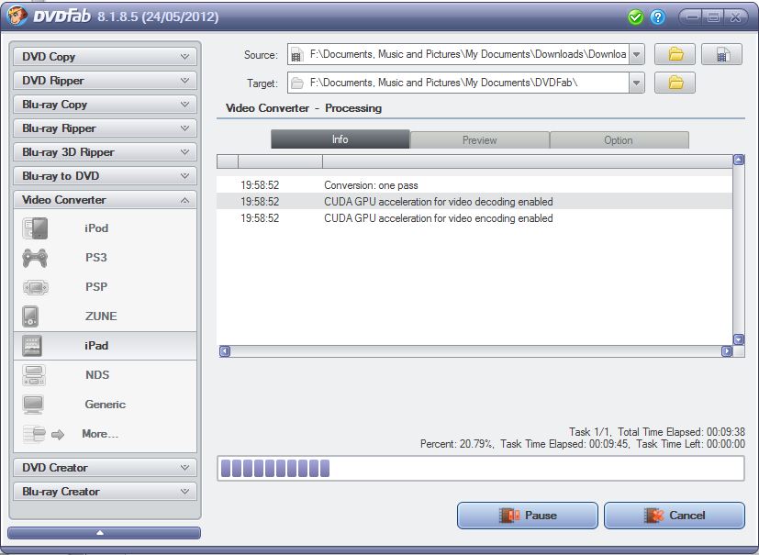
Task: Select the NDS console icon
Action: click(x=34, y=375)
